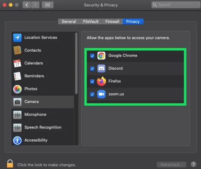Click the Discord app icon
Screen dimensions: 201x169
coord(101,69)
